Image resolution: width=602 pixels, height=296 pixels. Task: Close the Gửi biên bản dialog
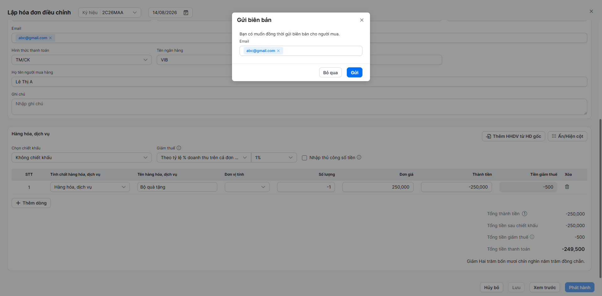[362, 20]
